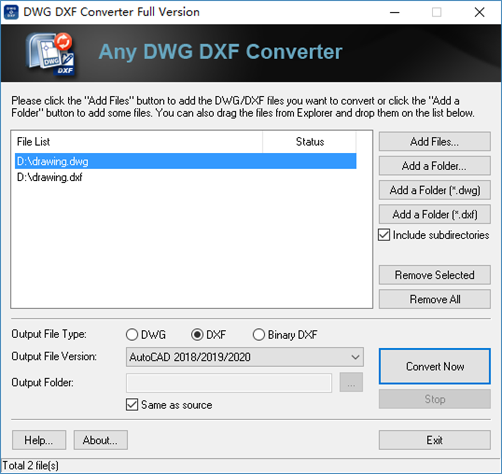Click the app icon in the title bar
The height and width of the screenshot is (474, 502).
coord(11,12)
